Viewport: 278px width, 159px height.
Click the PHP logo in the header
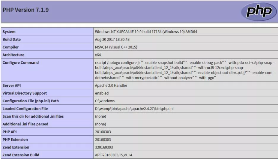259,12
